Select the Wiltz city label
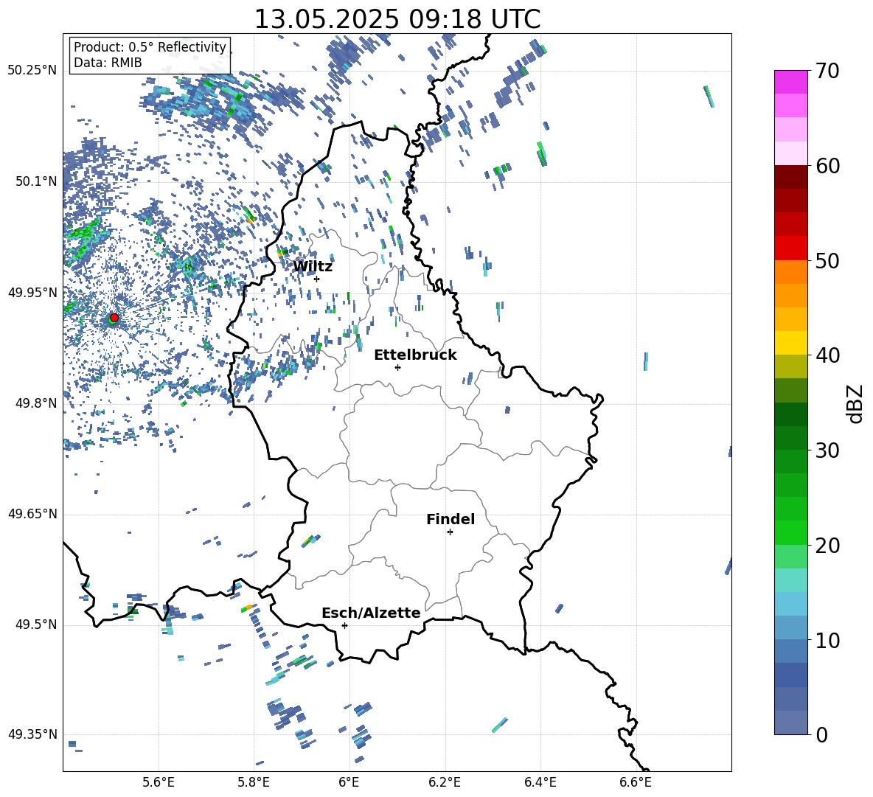The image size is (873, 797). pyautogui.click(x=313, y=267)
